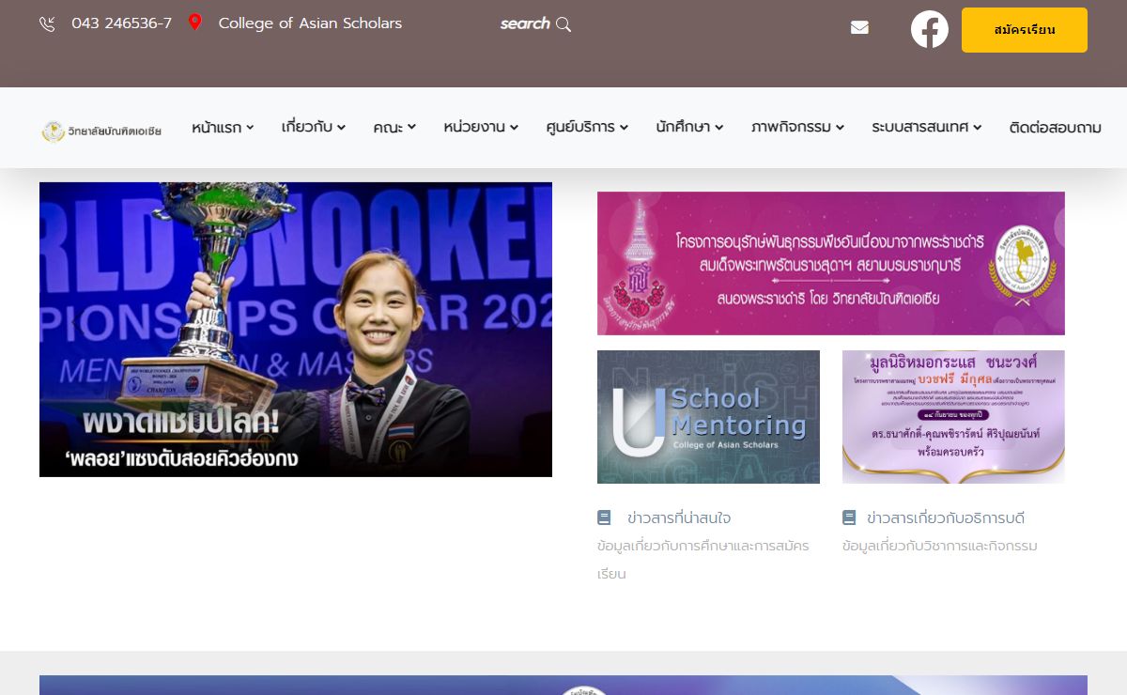Image resolution: width=1127 pixels, height=695 pixels.
Task: Open the ติดต่อสอบถาม menu item
Action: tap(1056, 128)
